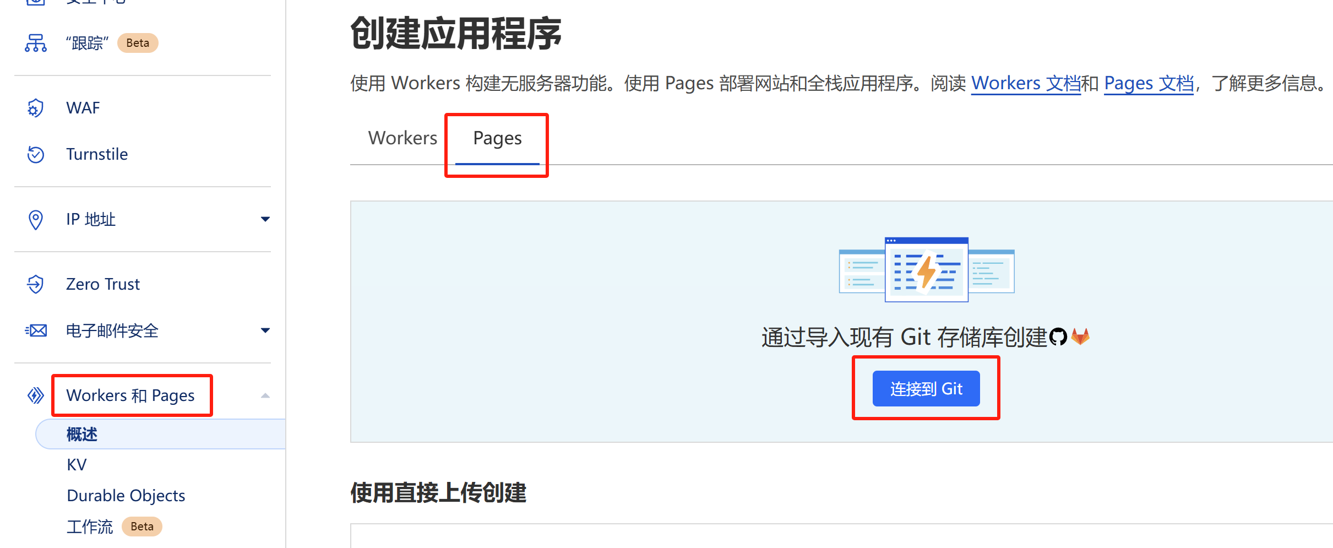Expand the 电子邮件安全 dropdown arrow
The image size is (1333, 548).
(x=265, y=330)
